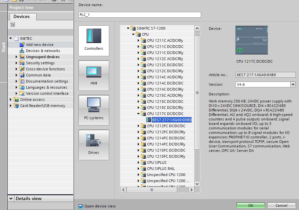Expand CPU SIPLUS RAIL
The height and width of the screenshot is (210, 299).
138,169
